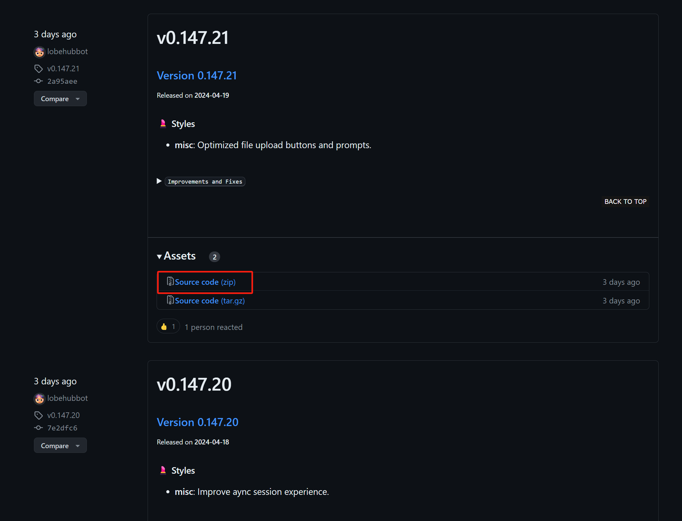The width and height of the screenshot is (682, 521).
Task: Click lobehubbot avatar next to v0.147.21 release
Action: point(39,52)
